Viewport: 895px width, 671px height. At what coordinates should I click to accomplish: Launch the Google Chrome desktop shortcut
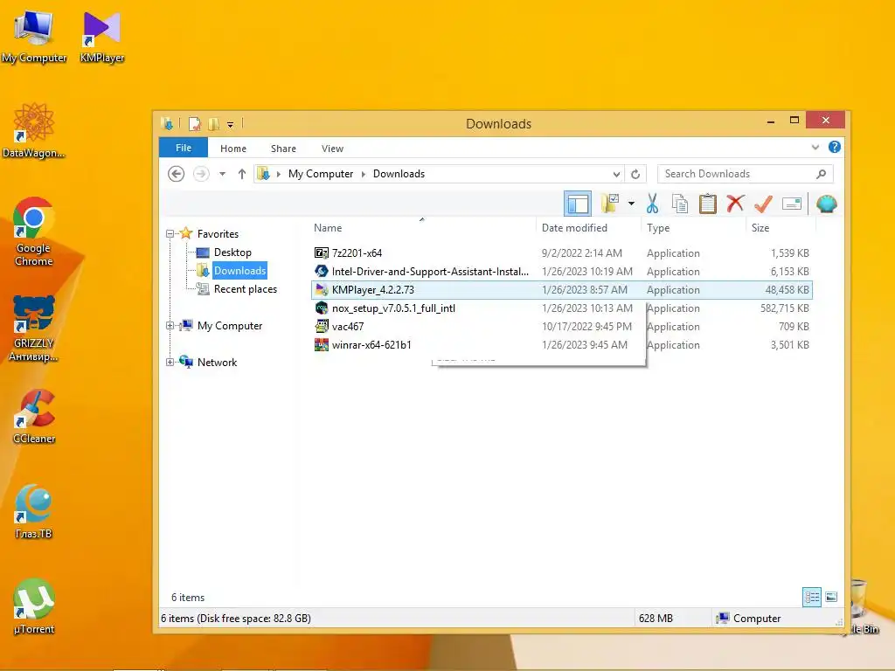(x=34, y=232)
